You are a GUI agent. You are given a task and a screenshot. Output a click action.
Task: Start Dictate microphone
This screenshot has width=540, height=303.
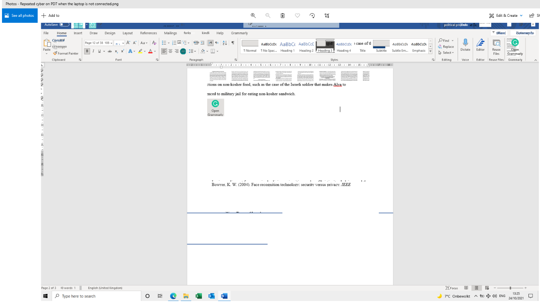point(465,45)
